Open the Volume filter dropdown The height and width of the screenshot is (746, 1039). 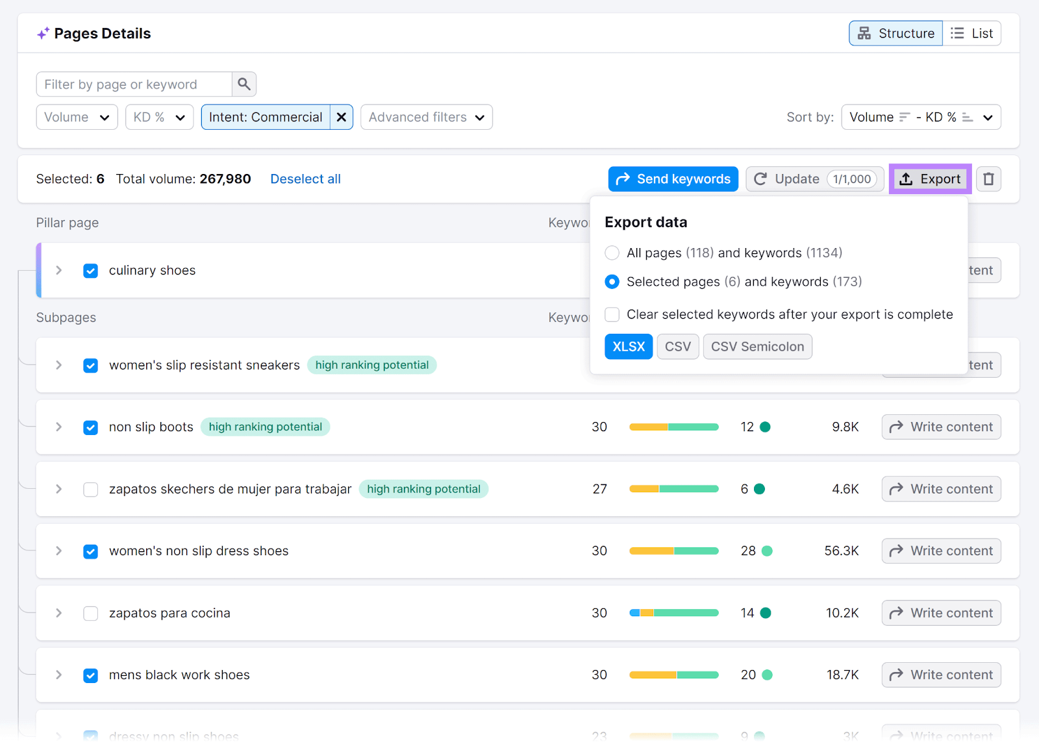click(x=77, y=118)
